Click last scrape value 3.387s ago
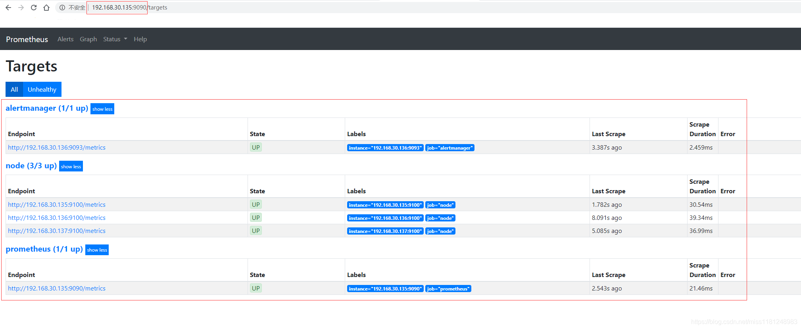This screenshot has height=329, width=801. click(x=607, y=148)
